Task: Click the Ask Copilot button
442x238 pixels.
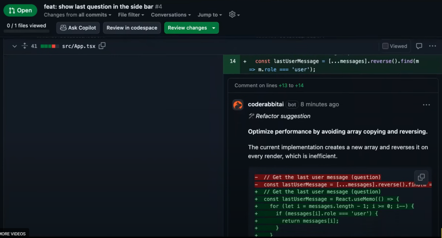Action: point(78,28)
